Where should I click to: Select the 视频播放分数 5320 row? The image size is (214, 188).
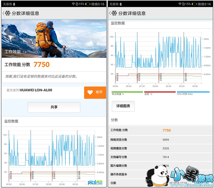point(160,148)
